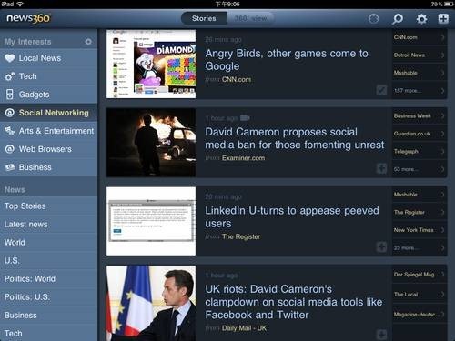Uncheck the saved mark on Angry Birds story
Viewport: 455px width, 341px height.
[381, 90]
